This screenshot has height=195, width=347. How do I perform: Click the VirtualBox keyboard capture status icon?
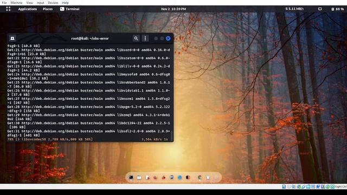[332, 187]
